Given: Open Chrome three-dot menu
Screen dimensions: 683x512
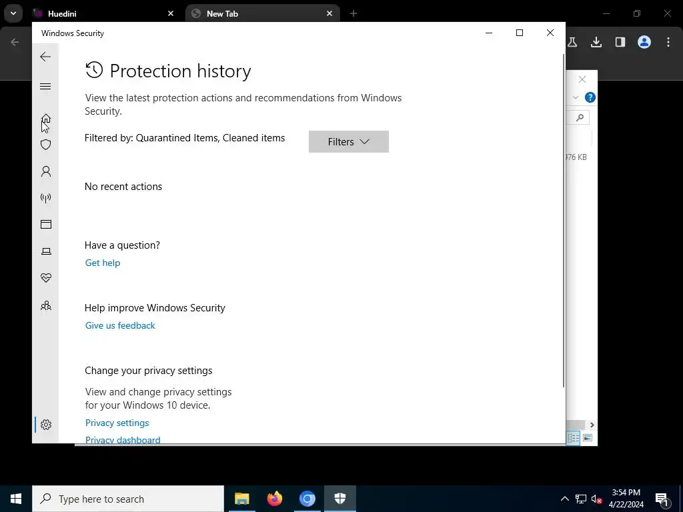Looking at the screenshot, I should tap(668, 42).
